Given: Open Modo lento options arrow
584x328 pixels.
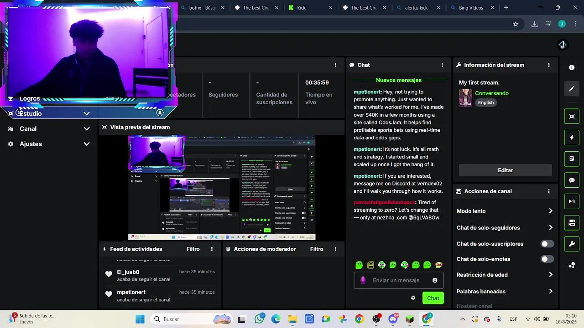Looking at the screenshot, I should (x=551, y=211).
